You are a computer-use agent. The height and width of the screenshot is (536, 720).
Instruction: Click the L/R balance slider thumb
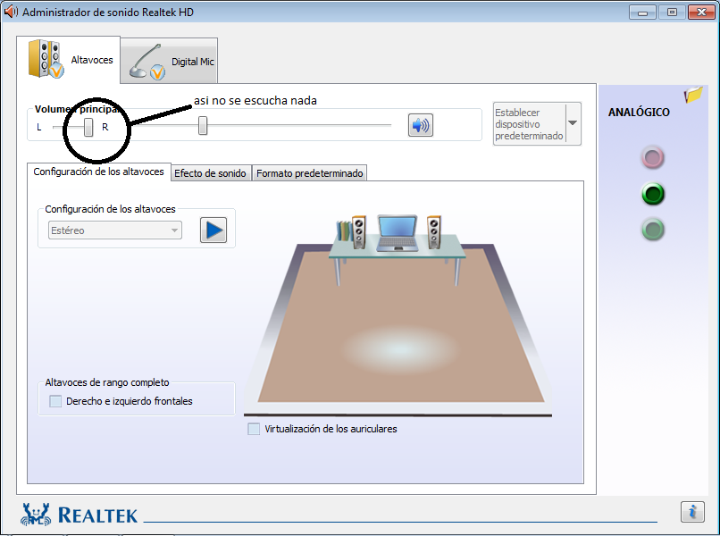tap(88, 127)
